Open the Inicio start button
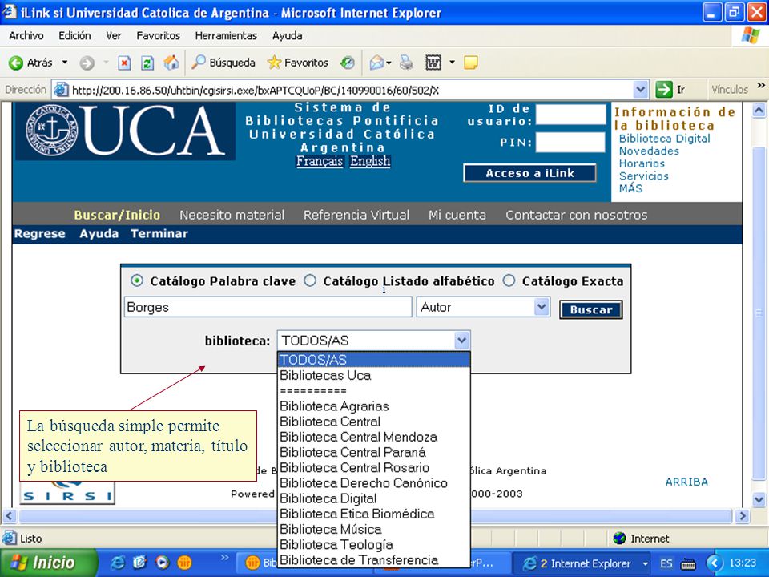This screenshot has width=769, height=577. [48, 563]
